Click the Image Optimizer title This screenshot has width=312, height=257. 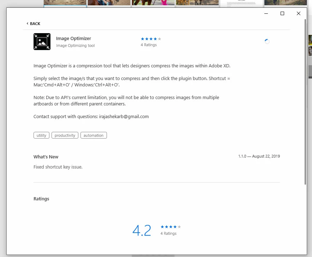click(x=73, y=38)
